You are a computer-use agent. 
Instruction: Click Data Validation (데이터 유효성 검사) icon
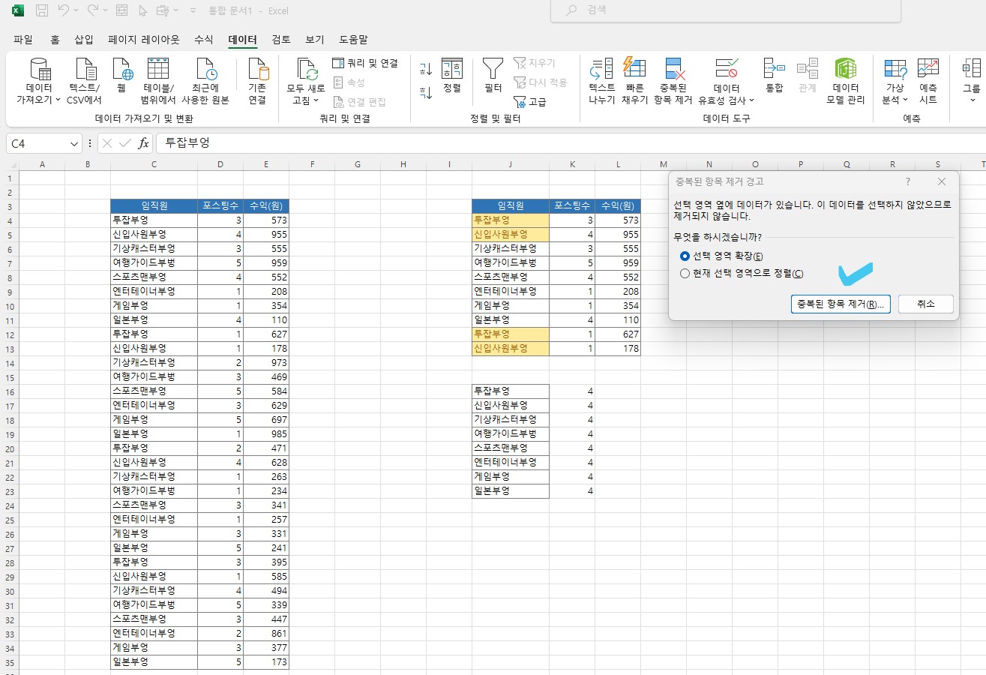[x=727, y=69]
